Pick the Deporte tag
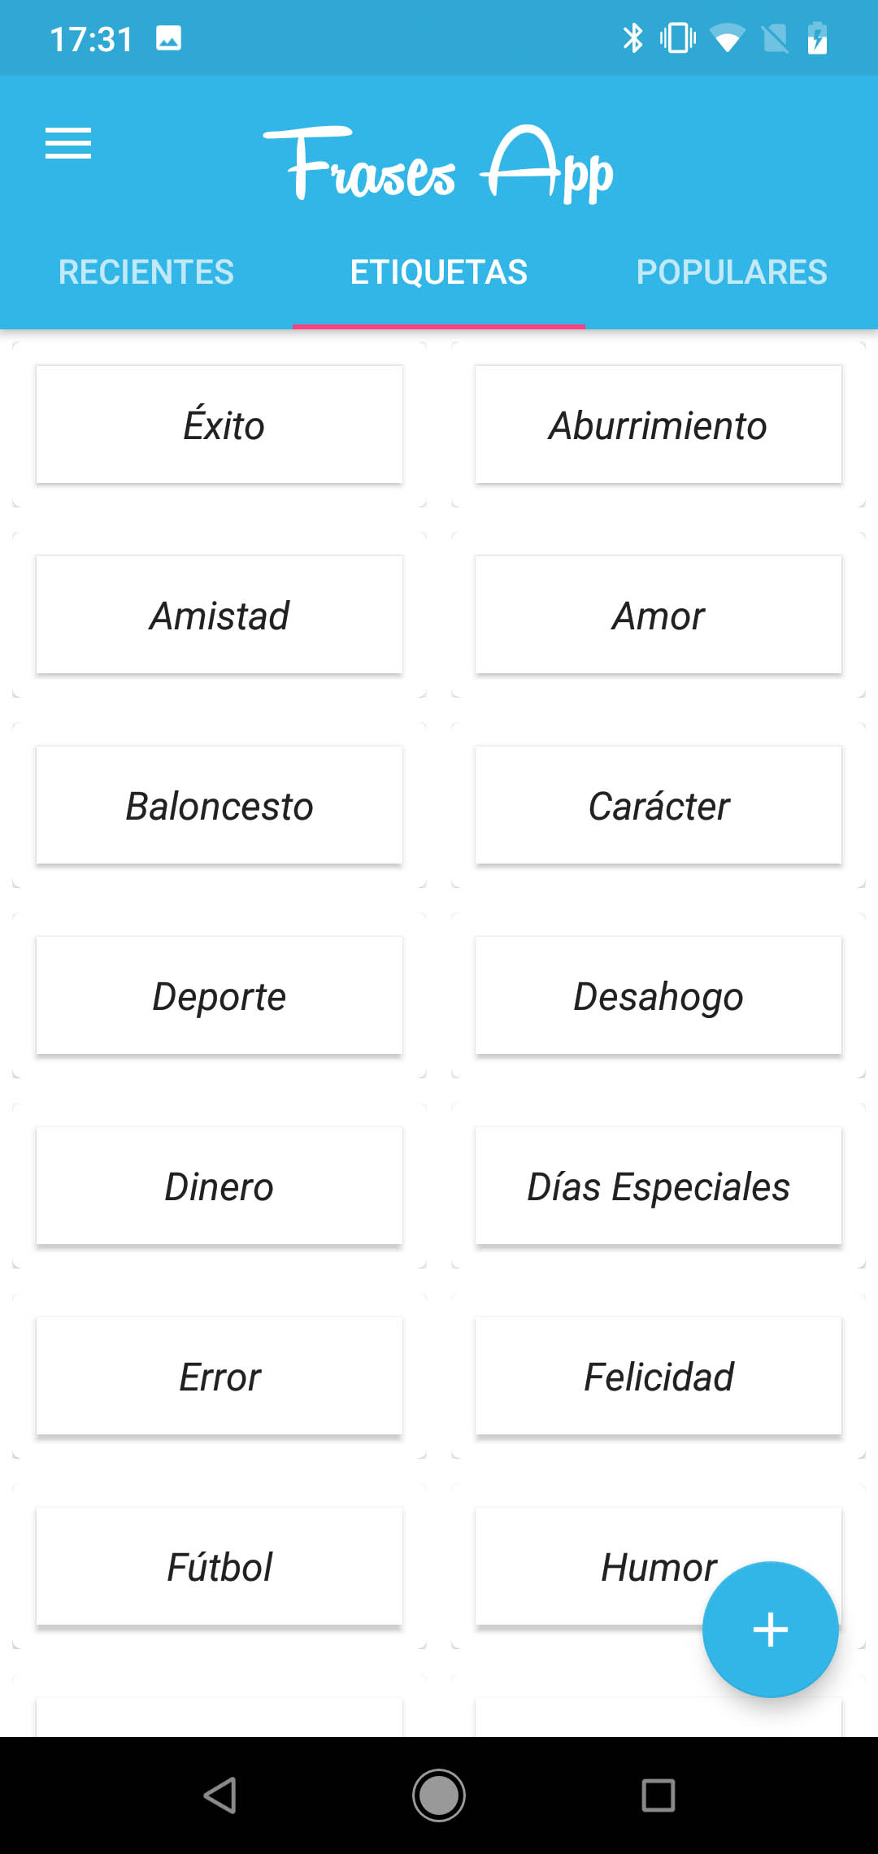This screenshot has width=878, height=1854. 219,995
